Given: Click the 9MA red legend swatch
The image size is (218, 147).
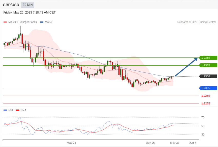Looking at the screenshot, I should coord(17,110).
